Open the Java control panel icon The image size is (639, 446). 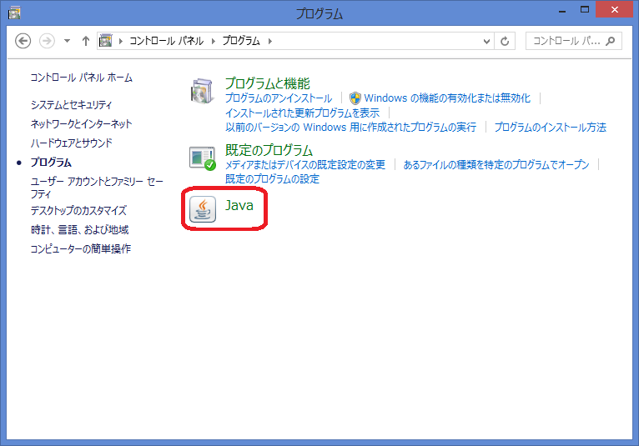[x=203, y=209]
